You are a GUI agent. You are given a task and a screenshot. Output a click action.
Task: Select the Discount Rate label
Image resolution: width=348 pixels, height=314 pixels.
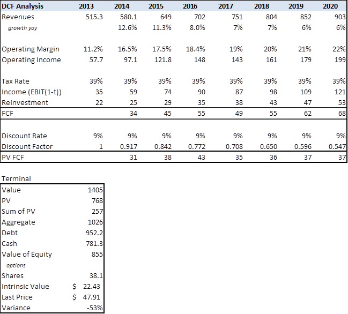(x=24, y=136)
